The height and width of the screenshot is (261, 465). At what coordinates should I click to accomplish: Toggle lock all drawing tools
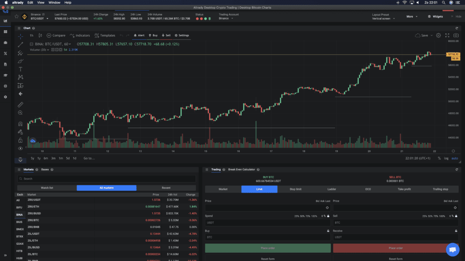20,140
